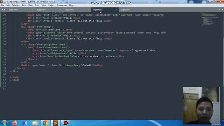Click line number 24 in gutter

(4, 27)
